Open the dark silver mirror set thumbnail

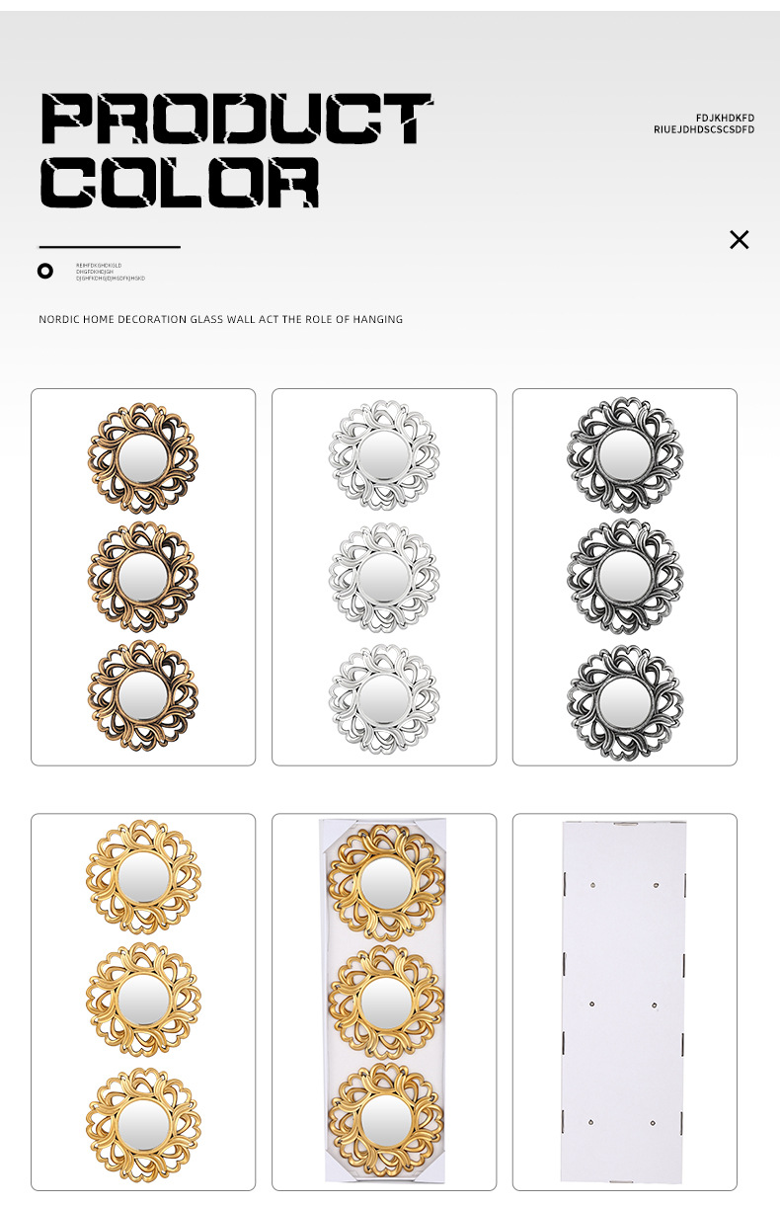pos(625,577)
